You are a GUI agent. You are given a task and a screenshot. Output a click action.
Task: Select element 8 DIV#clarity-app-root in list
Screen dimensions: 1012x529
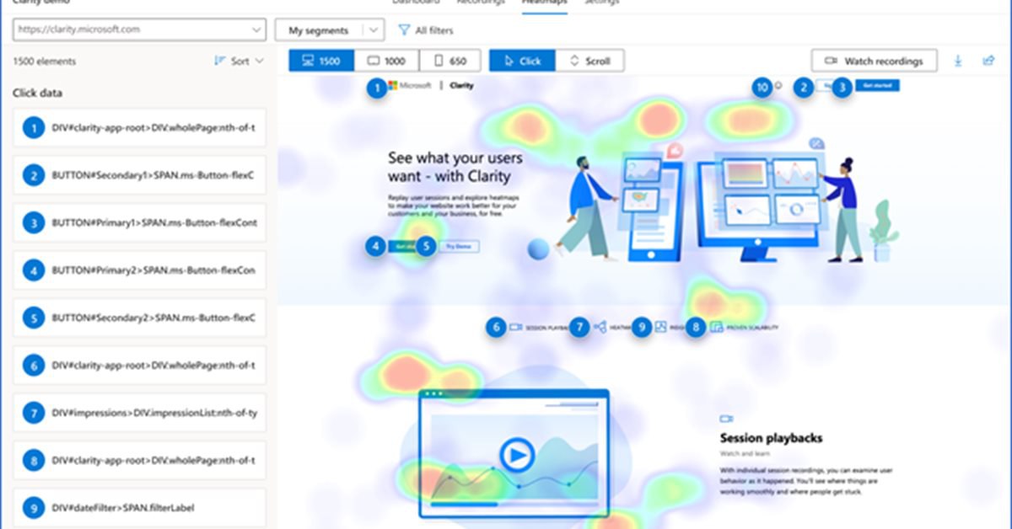140,461
